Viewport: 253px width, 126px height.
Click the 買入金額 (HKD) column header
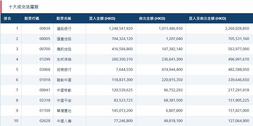[102, 18]
